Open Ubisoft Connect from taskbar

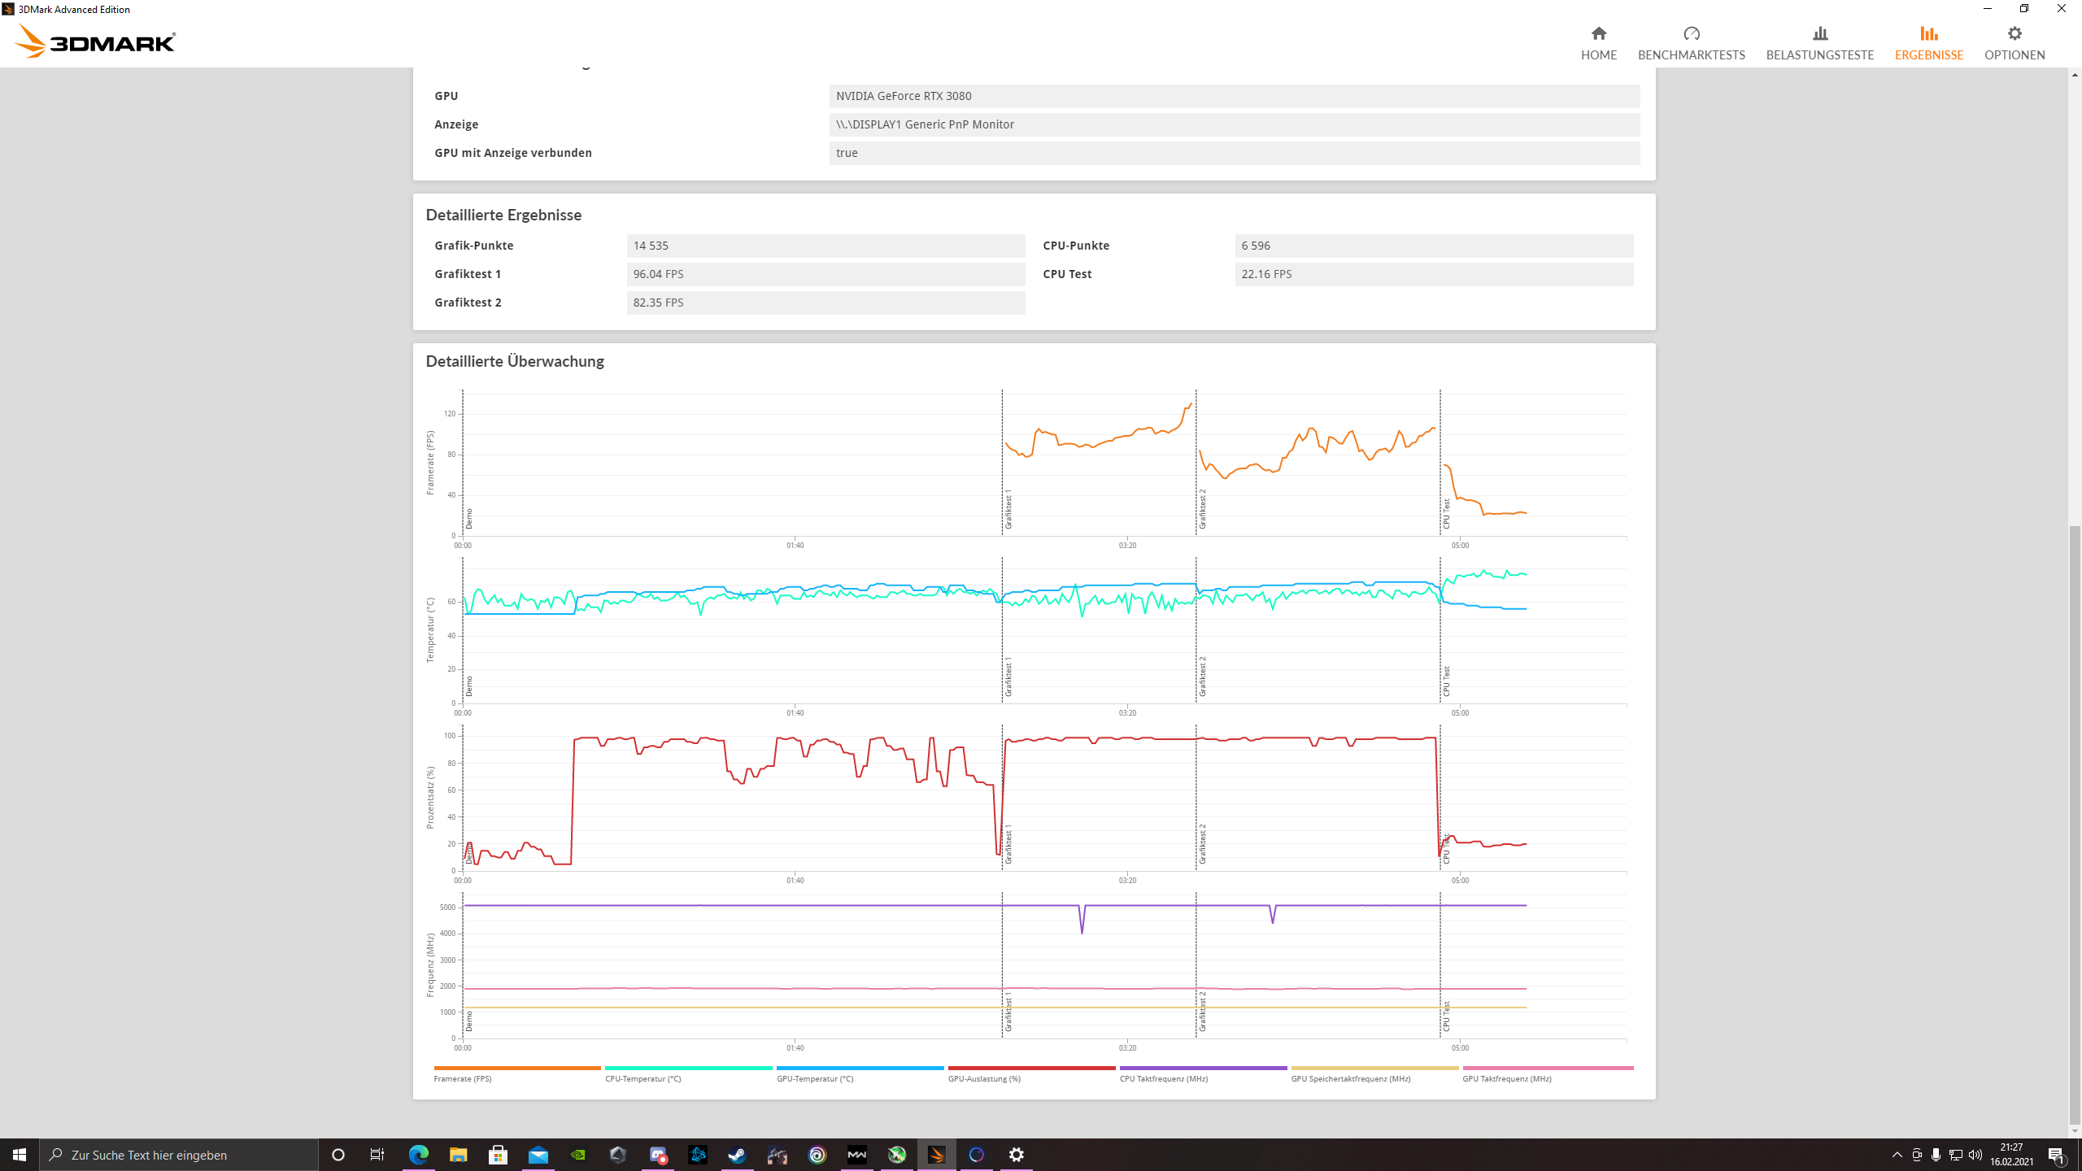[x=817, y=1155]
